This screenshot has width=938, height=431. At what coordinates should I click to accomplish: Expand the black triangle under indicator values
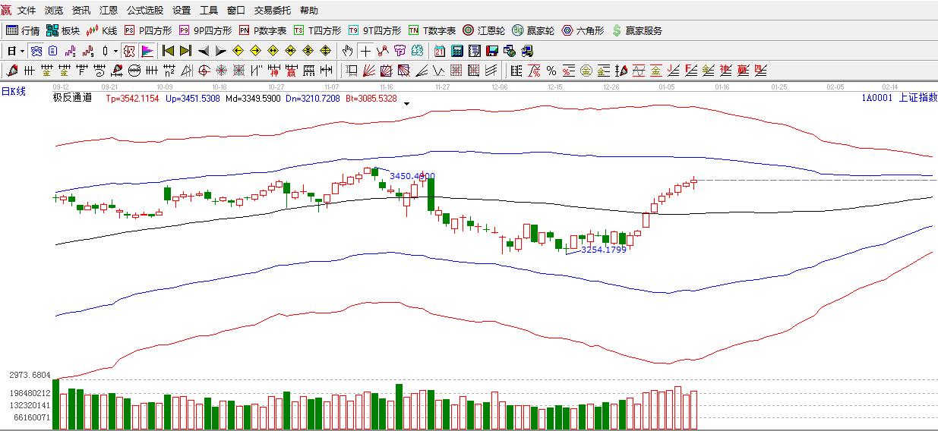(407, 103)
